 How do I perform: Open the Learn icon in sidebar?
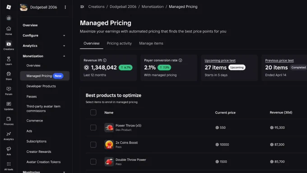click(x=9, y=61)
